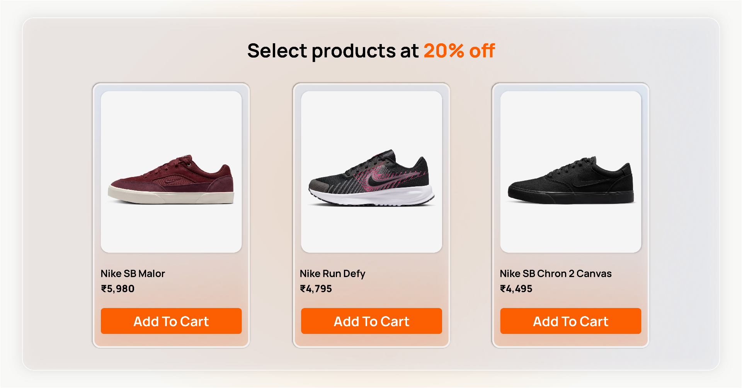Image resolution: width=742 pixels, height=388 pixels.
Task: Open the black SB Chron 2 Canvas image
Action: [570, 172]
